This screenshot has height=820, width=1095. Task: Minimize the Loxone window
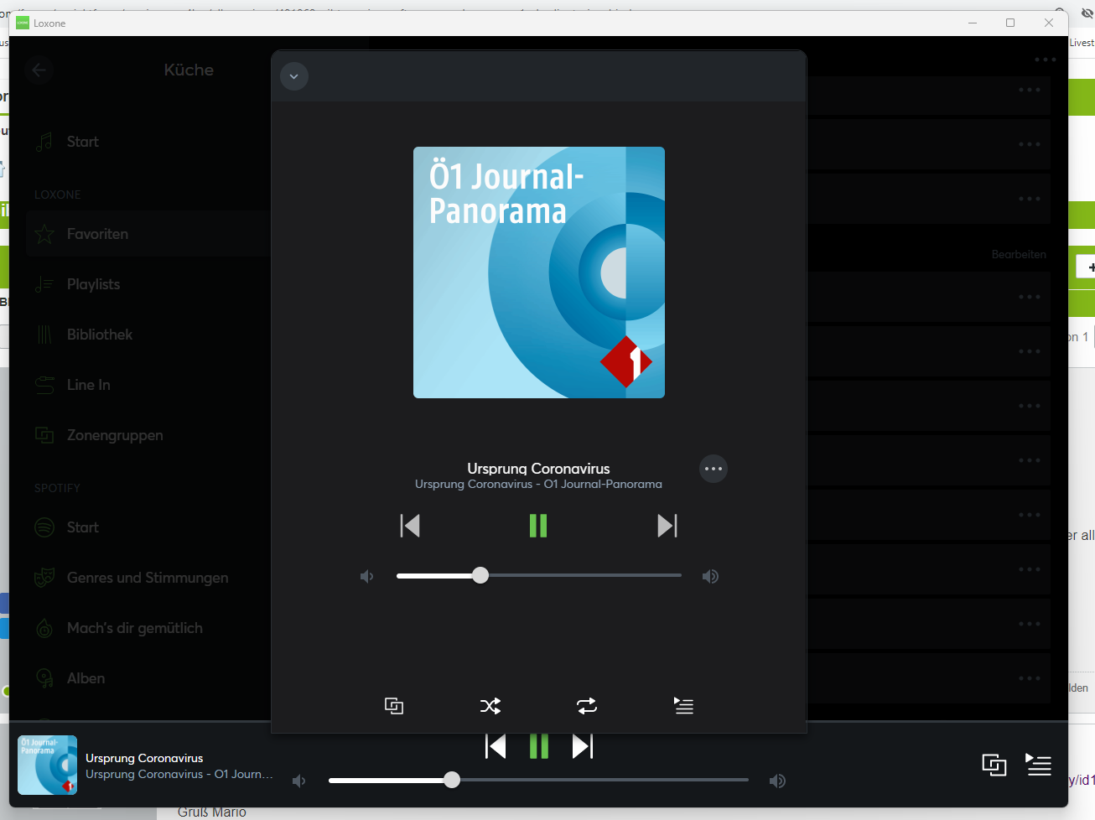point(973,23)
